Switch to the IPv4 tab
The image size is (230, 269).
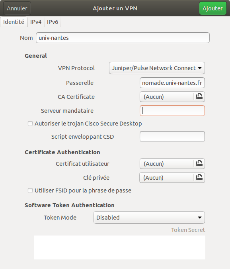(x=36, y=22)
